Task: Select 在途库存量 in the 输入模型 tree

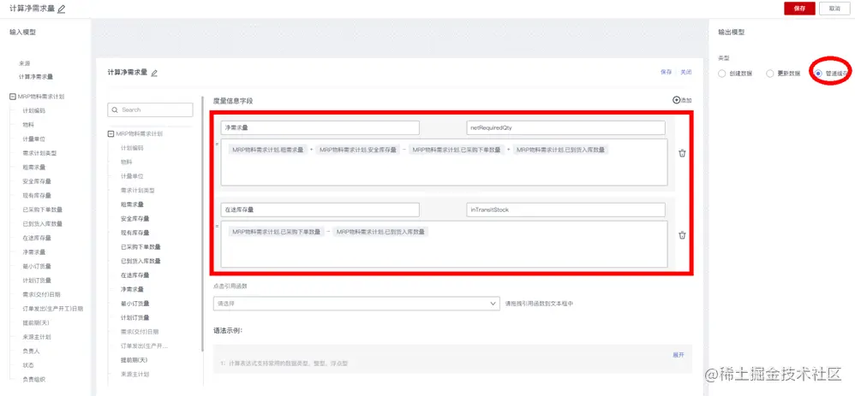Action: 37,238
